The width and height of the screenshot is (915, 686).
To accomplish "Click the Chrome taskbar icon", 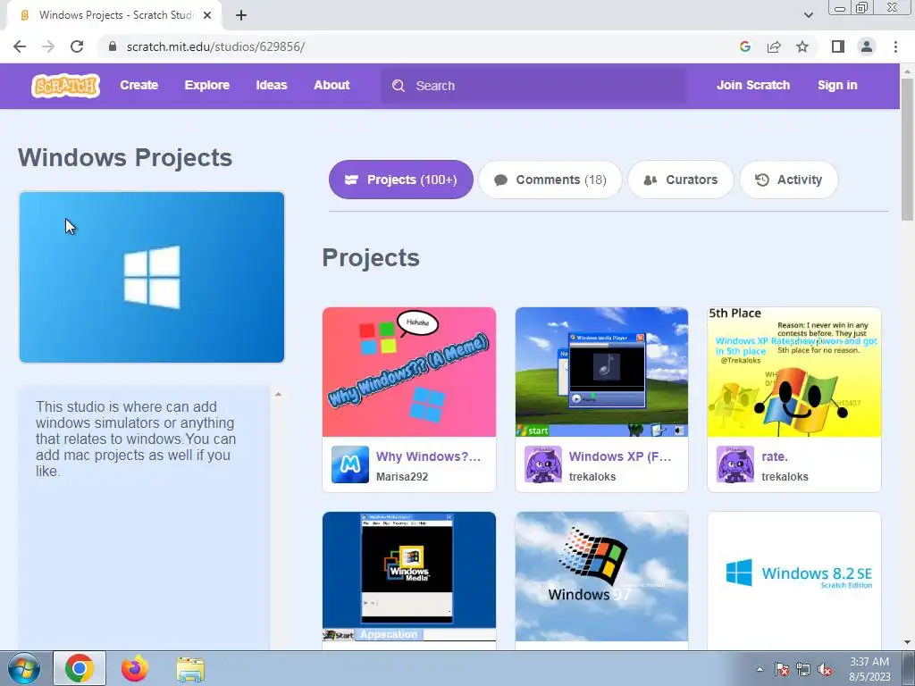I will tap(80, 668).
